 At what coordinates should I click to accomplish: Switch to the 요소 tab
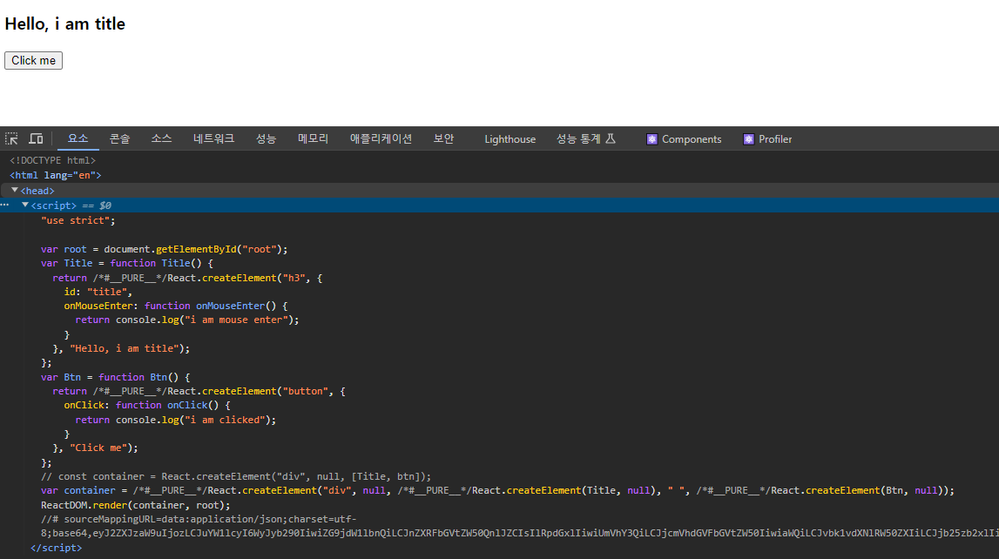coord(78,138)
